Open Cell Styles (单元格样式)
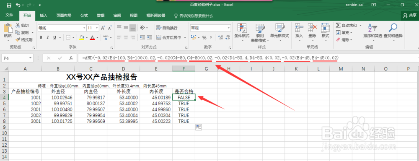Image resolution: width=419 pixels, height=161 pixels. (279, 32)
